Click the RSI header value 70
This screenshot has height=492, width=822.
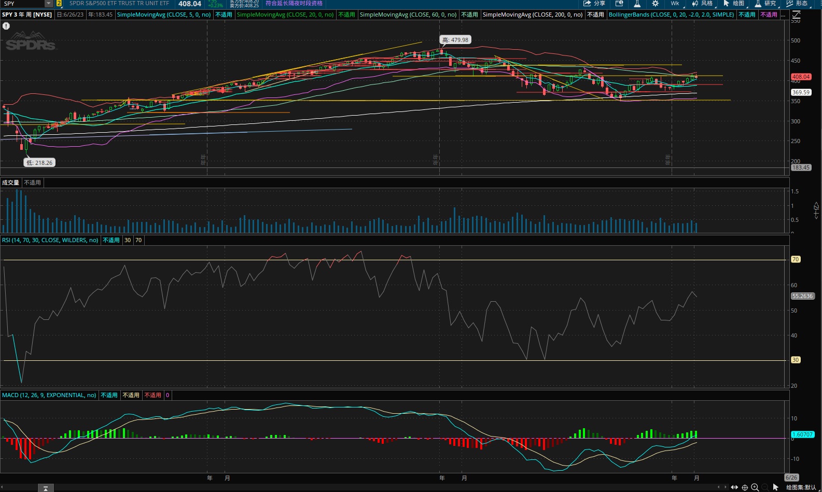click(x=138, y=240)
